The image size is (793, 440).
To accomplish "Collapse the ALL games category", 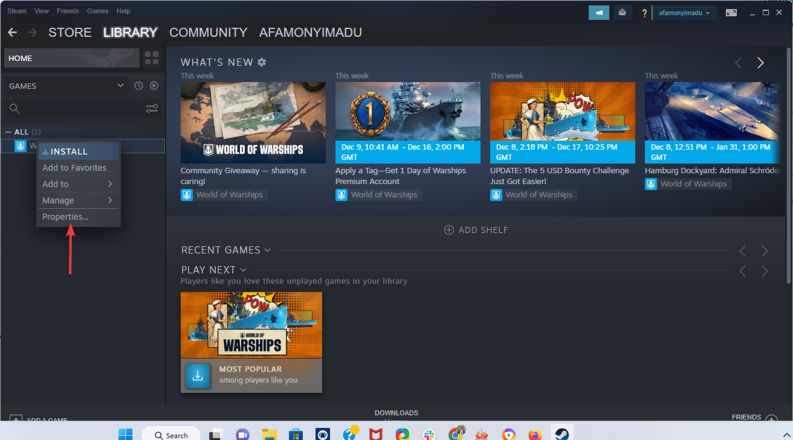I will click(8, 132).
